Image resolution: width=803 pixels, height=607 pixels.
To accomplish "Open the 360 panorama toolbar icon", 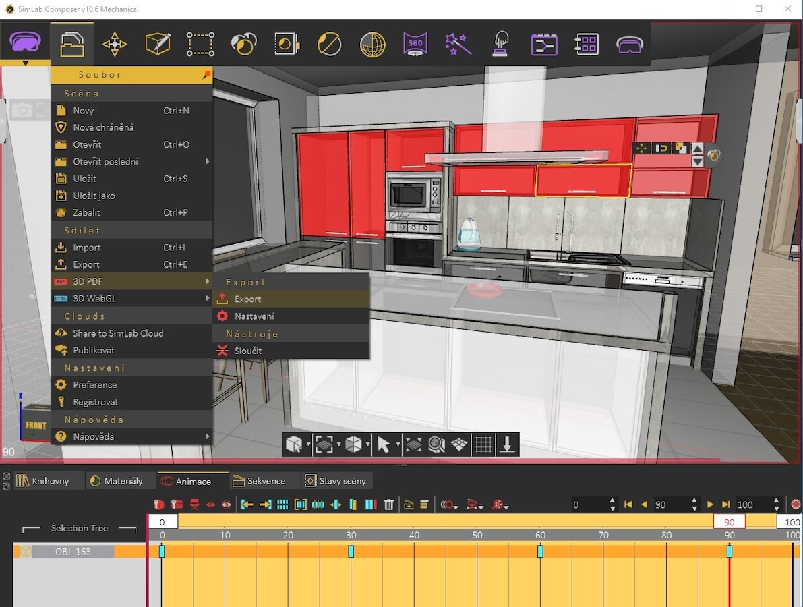I will [415, 45].
